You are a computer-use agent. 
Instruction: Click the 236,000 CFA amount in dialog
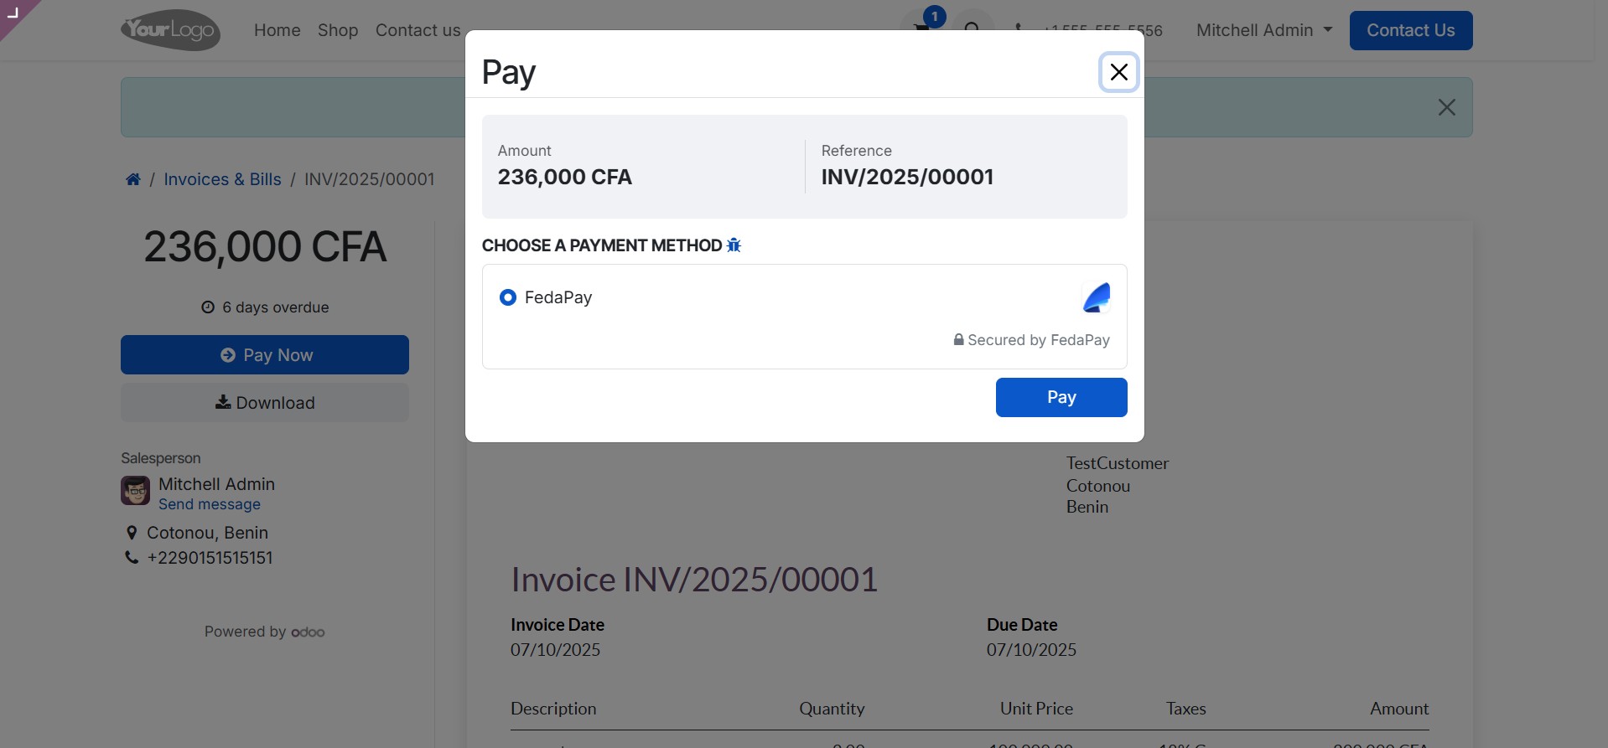click(x=564, y=177)
